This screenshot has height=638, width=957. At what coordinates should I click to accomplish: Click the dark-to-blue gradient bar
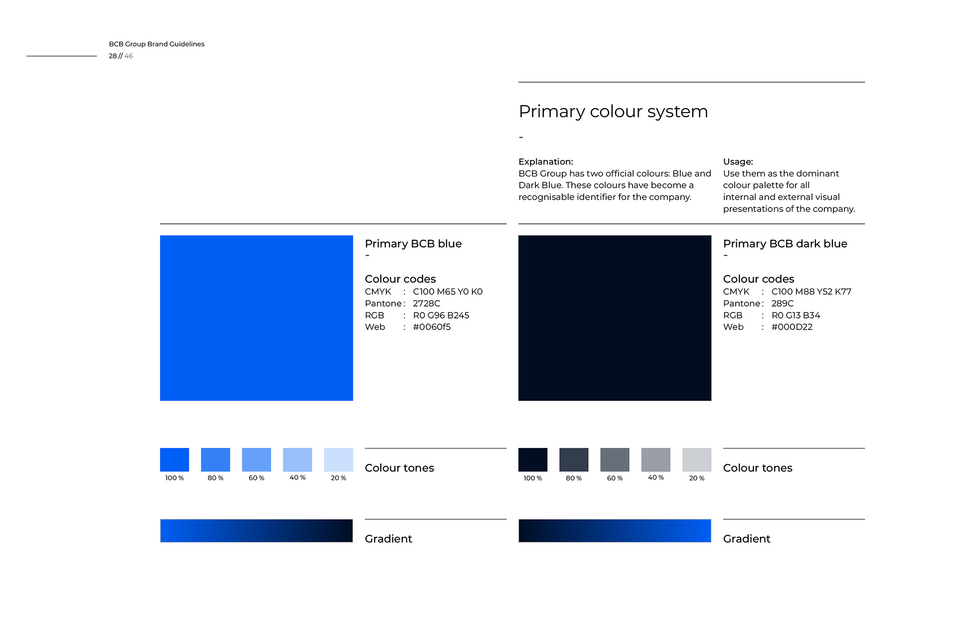[x=615, y=531]
